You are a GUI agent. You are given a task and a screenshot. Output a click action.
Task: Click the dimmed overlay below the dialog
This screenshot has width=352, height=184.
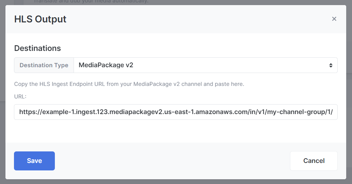176,182
